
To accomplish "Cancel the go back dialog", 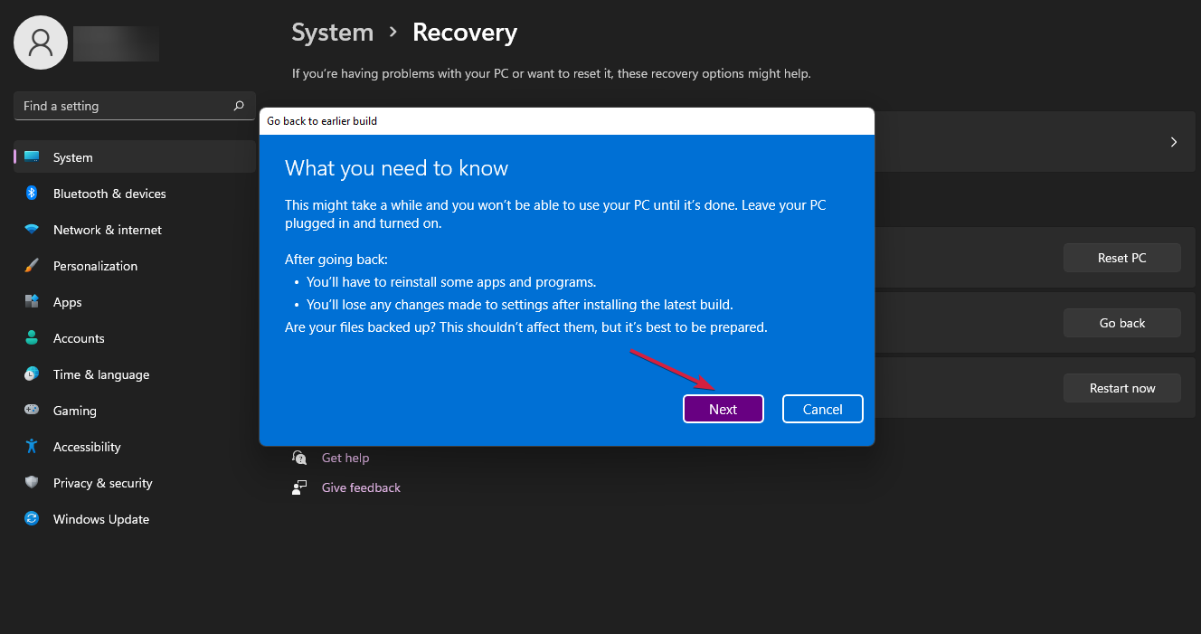I will [x=822, y=409].
